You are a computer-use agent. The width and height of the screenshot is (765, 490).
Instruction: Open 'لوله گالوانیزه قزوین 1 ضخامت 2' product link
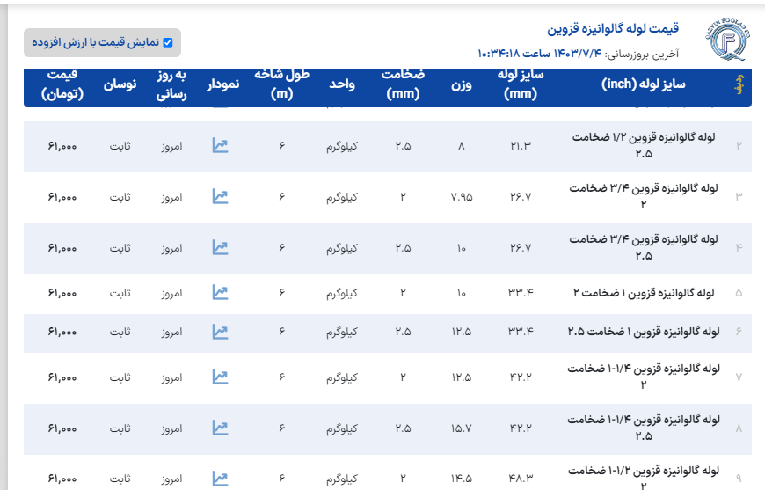[x=645, y=293]
